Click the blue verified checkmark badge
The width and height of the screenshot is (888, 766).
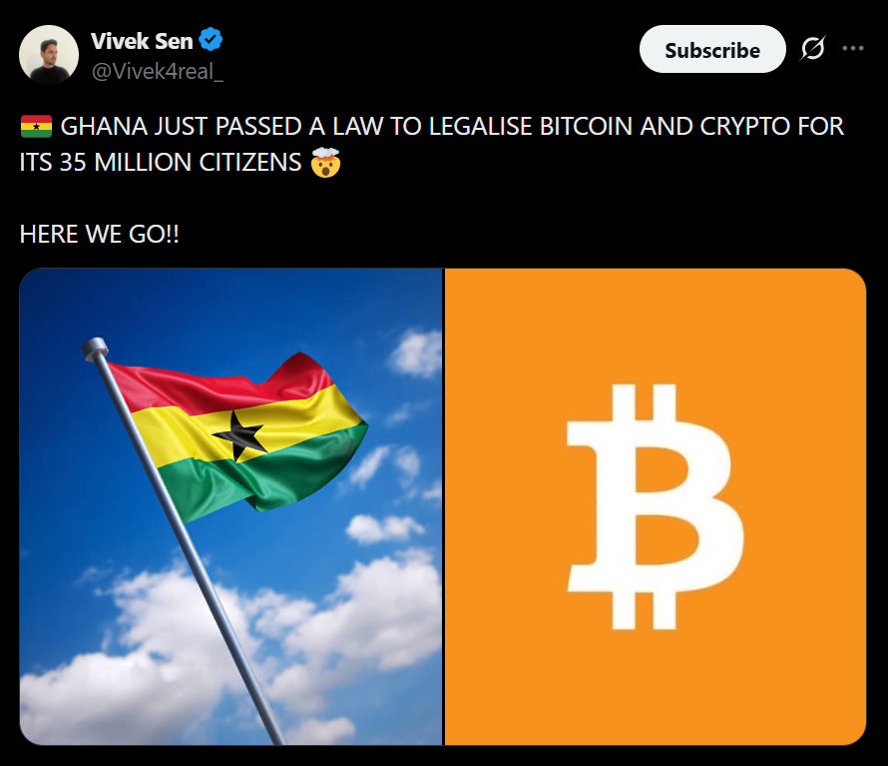click(211, 40)
